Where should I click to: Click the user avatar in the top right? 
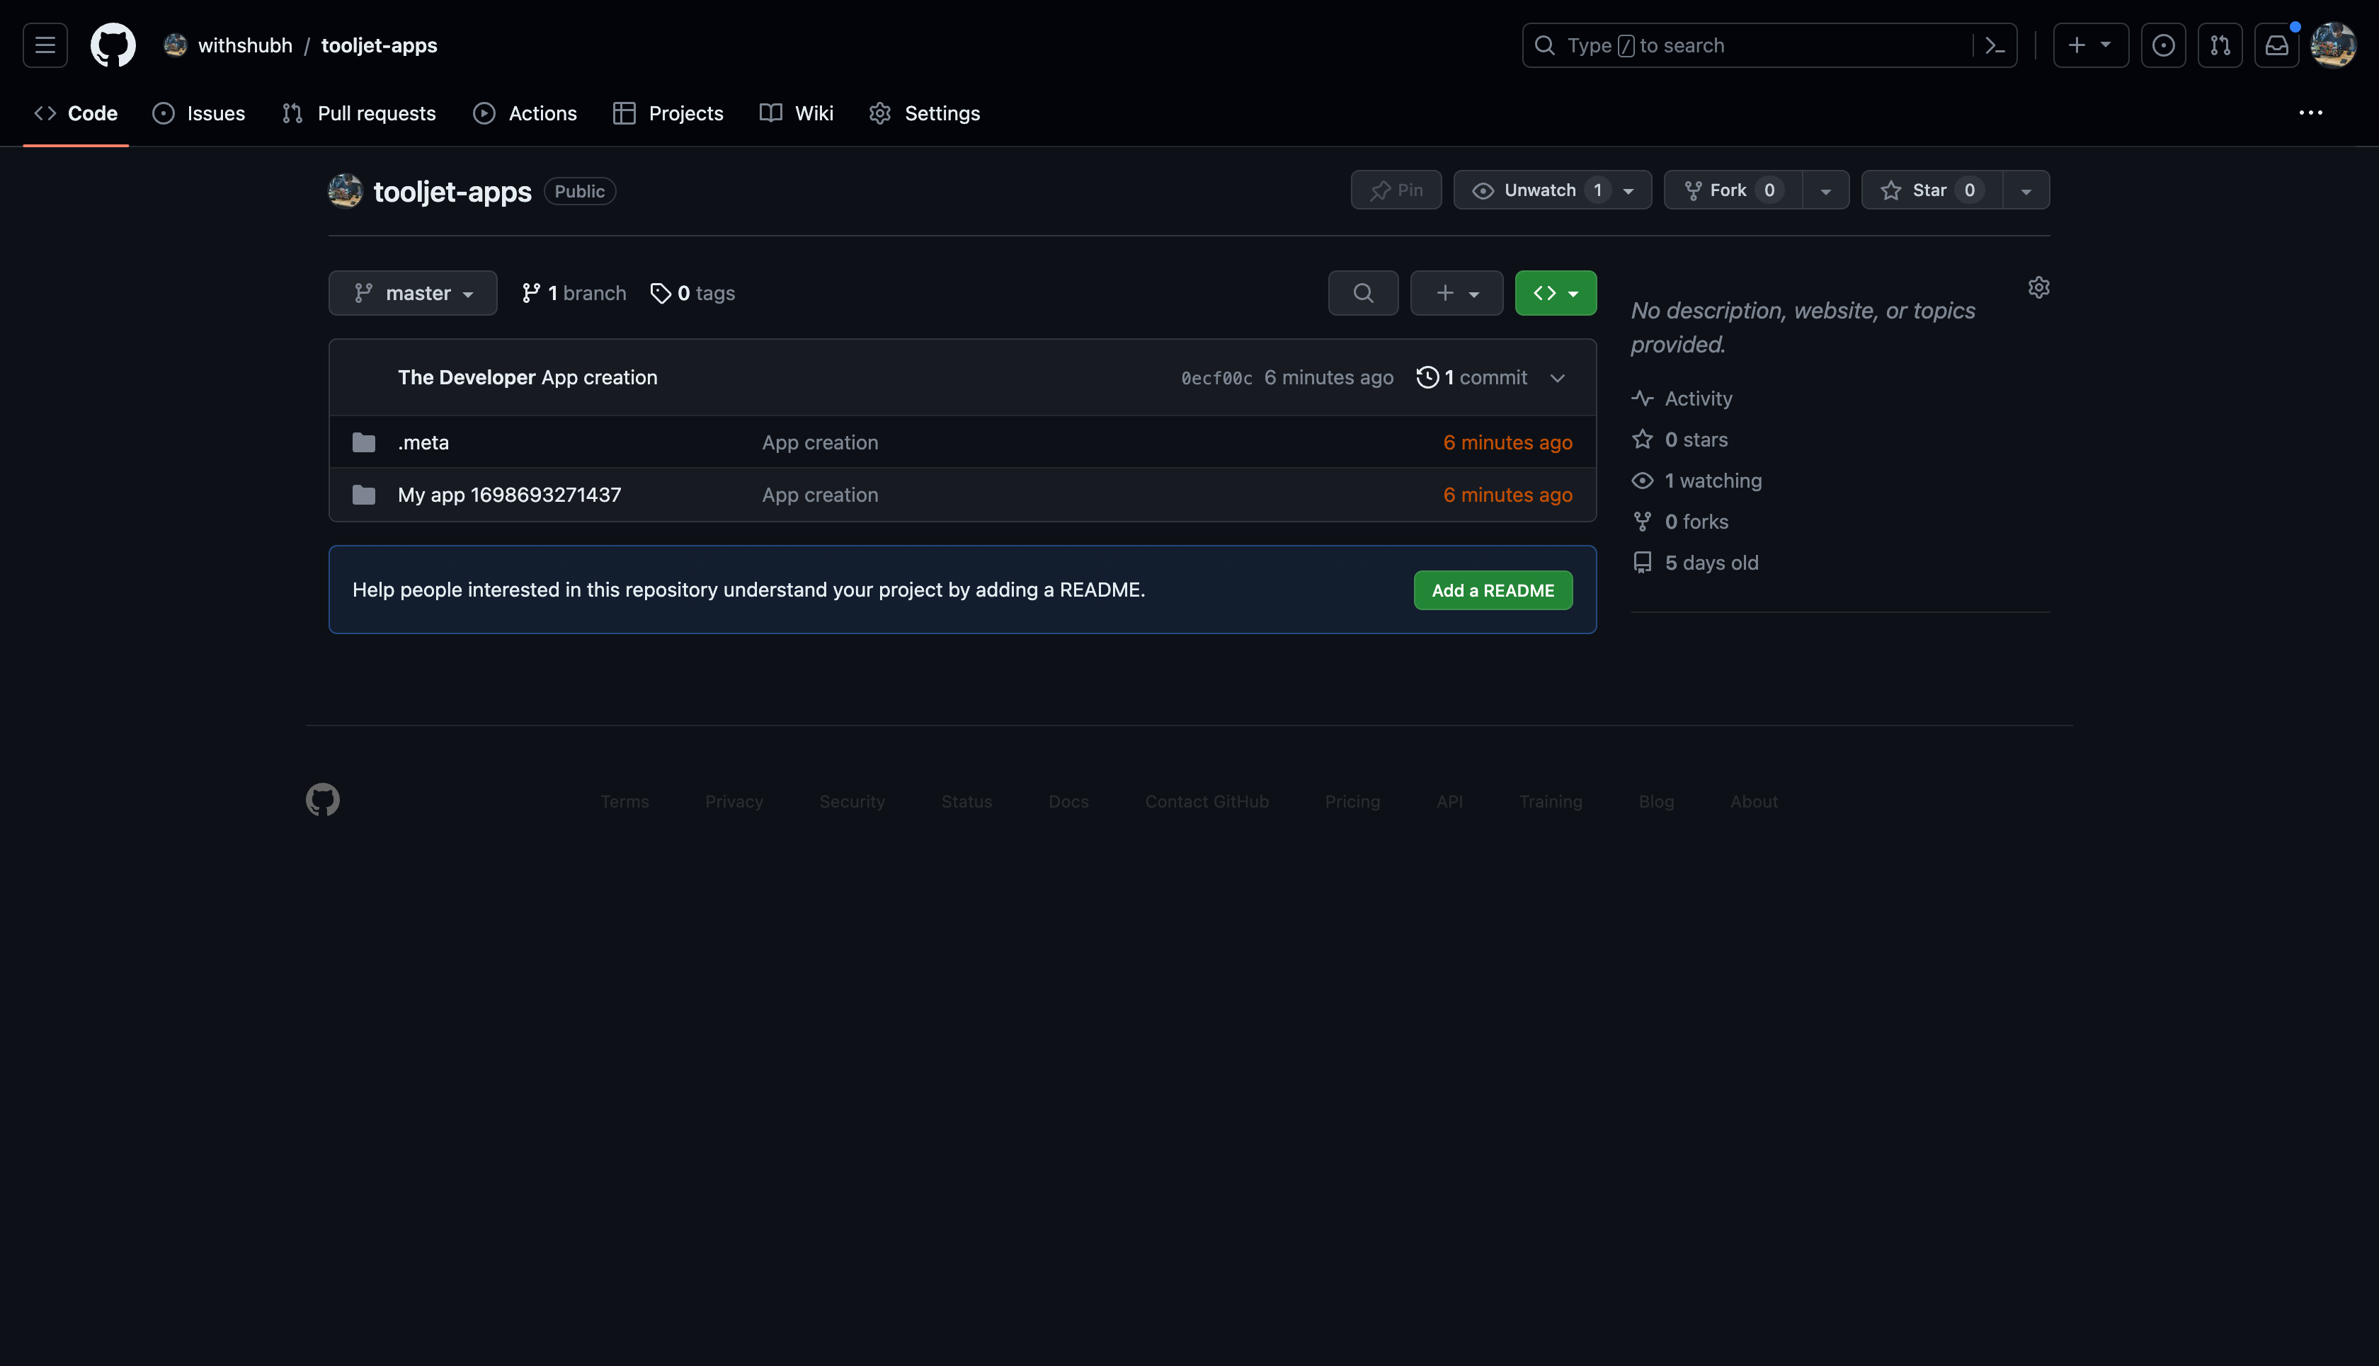[2334, 45]
